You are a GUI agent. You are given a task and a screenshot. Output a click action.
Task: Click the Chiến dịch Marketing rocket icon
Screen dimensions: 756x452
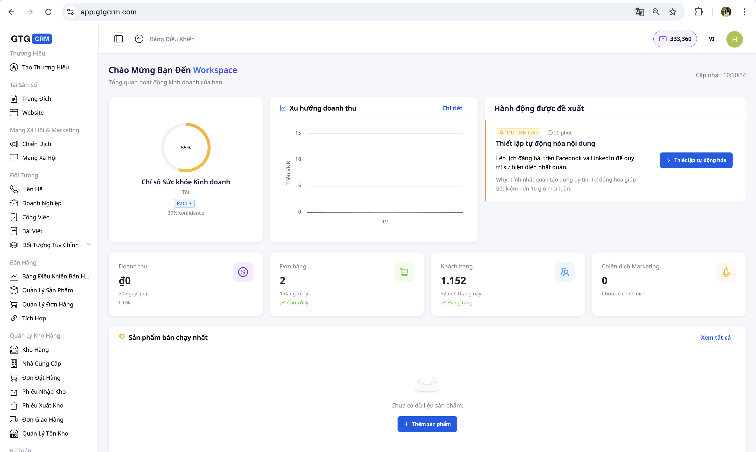pos(726,272)
